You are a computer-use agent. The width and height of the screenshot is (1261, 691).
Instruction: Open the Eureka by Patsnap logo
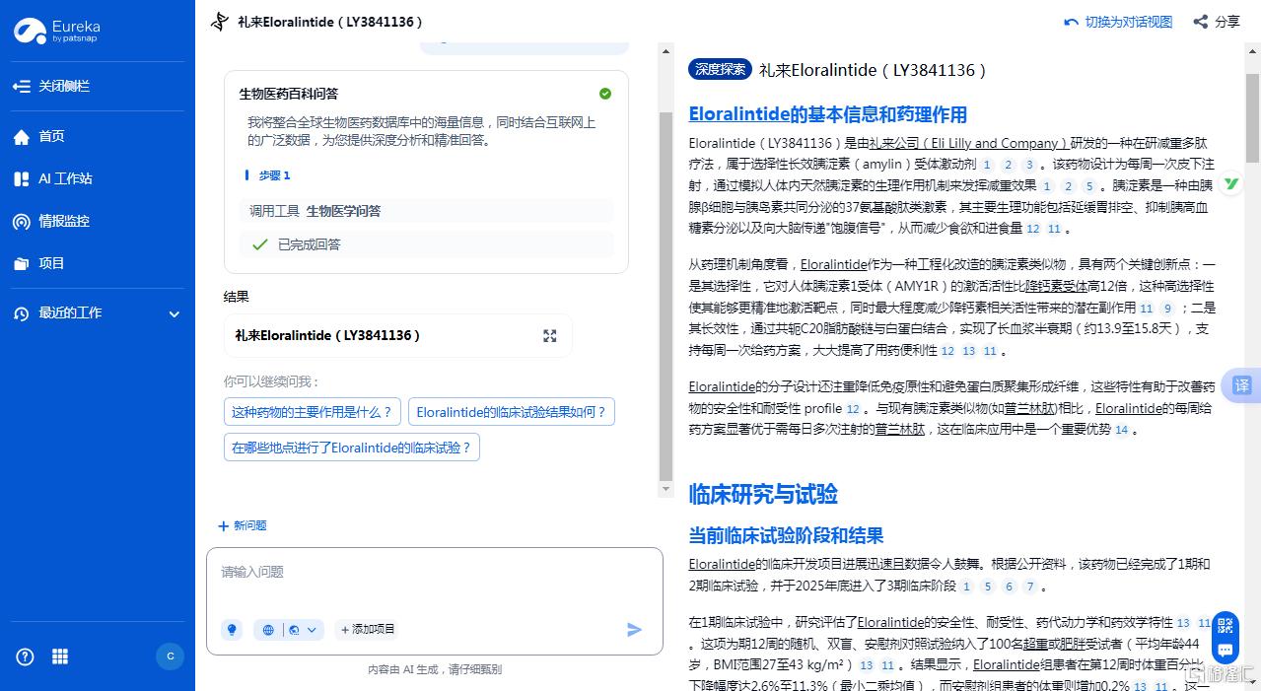tap(57, 31)
